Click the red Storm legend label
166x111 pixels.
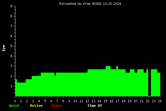(x=56, y=106)
